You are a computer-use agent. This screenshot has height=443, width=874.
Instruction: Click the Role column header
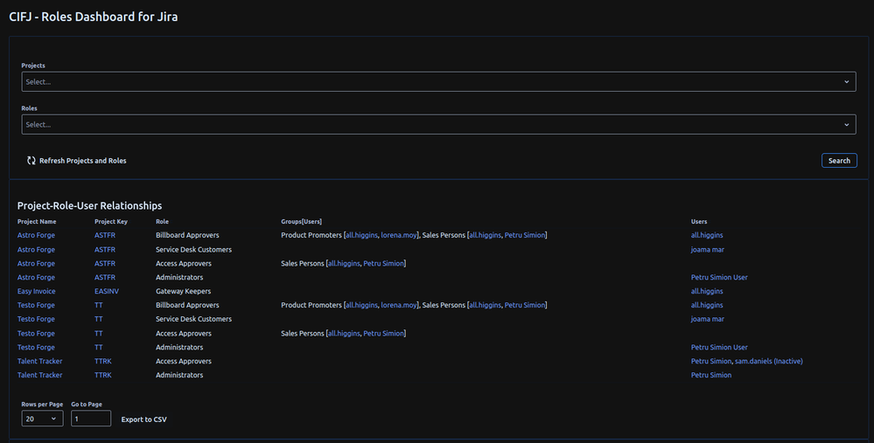(162, 222)
